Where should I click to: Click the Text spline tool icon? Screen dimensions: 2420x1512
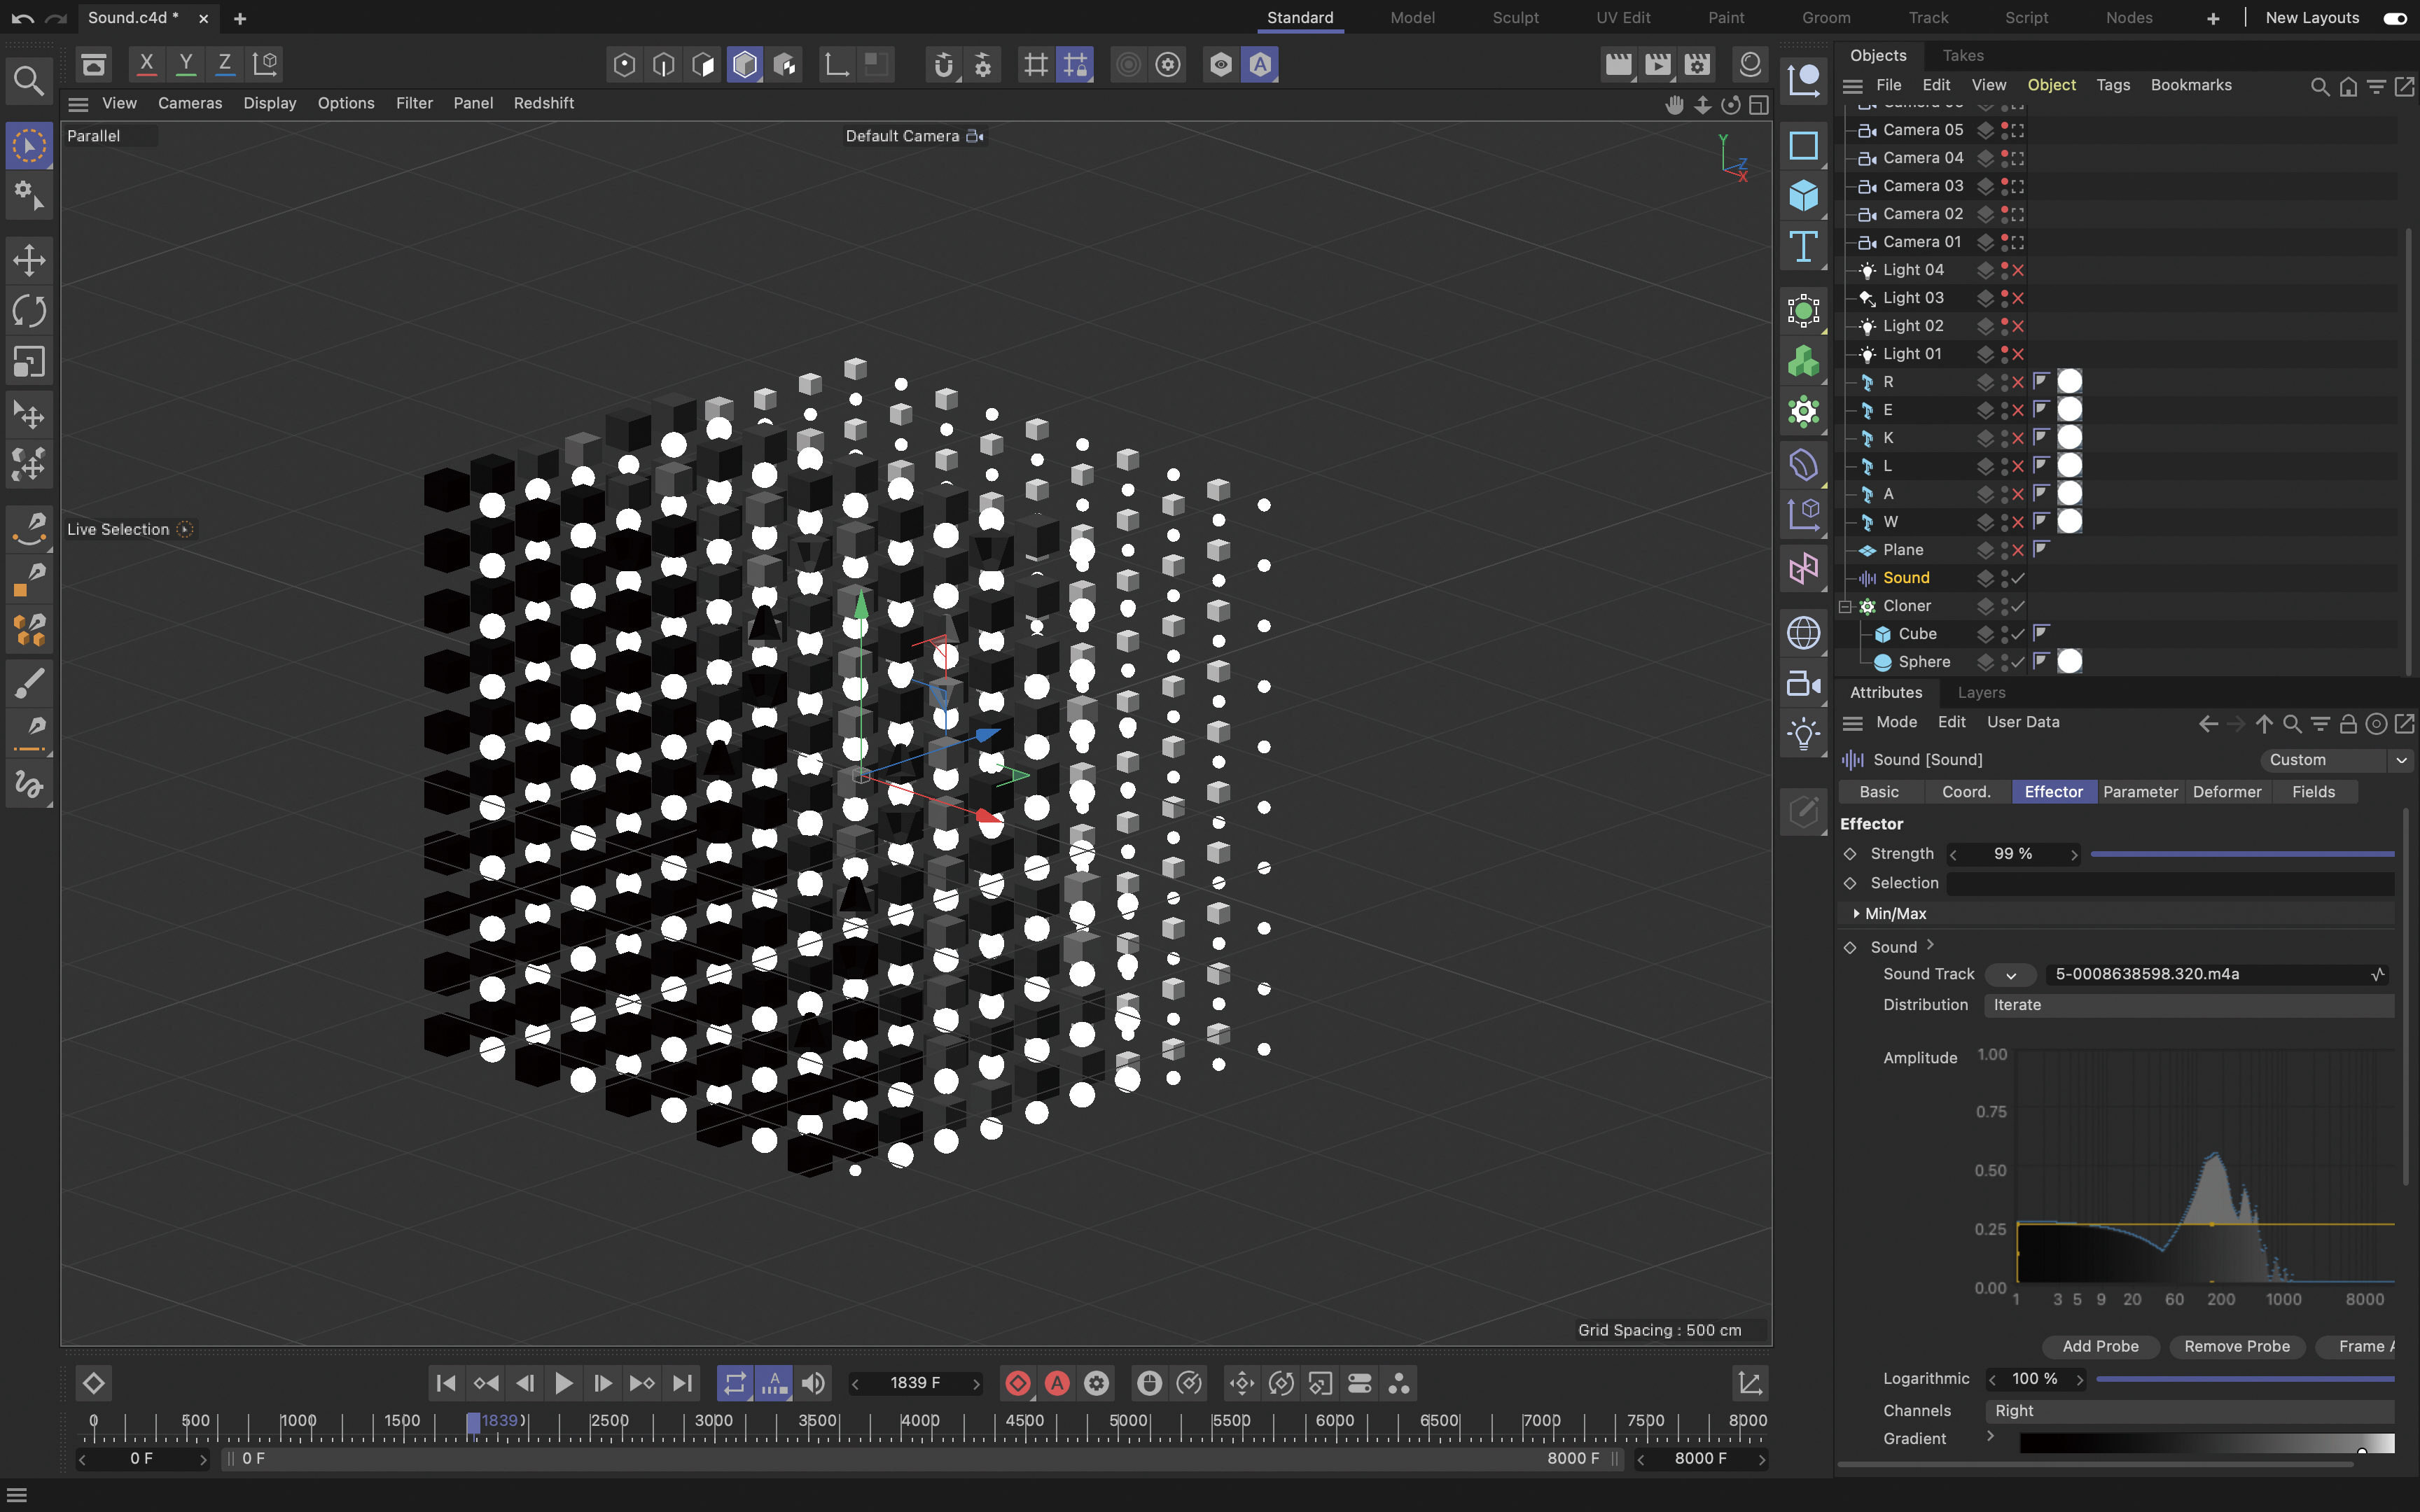[1803, 246]
